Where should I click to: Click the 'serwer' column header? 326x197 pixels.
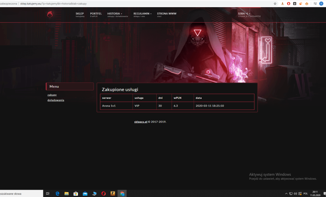[x=116, y=98]
